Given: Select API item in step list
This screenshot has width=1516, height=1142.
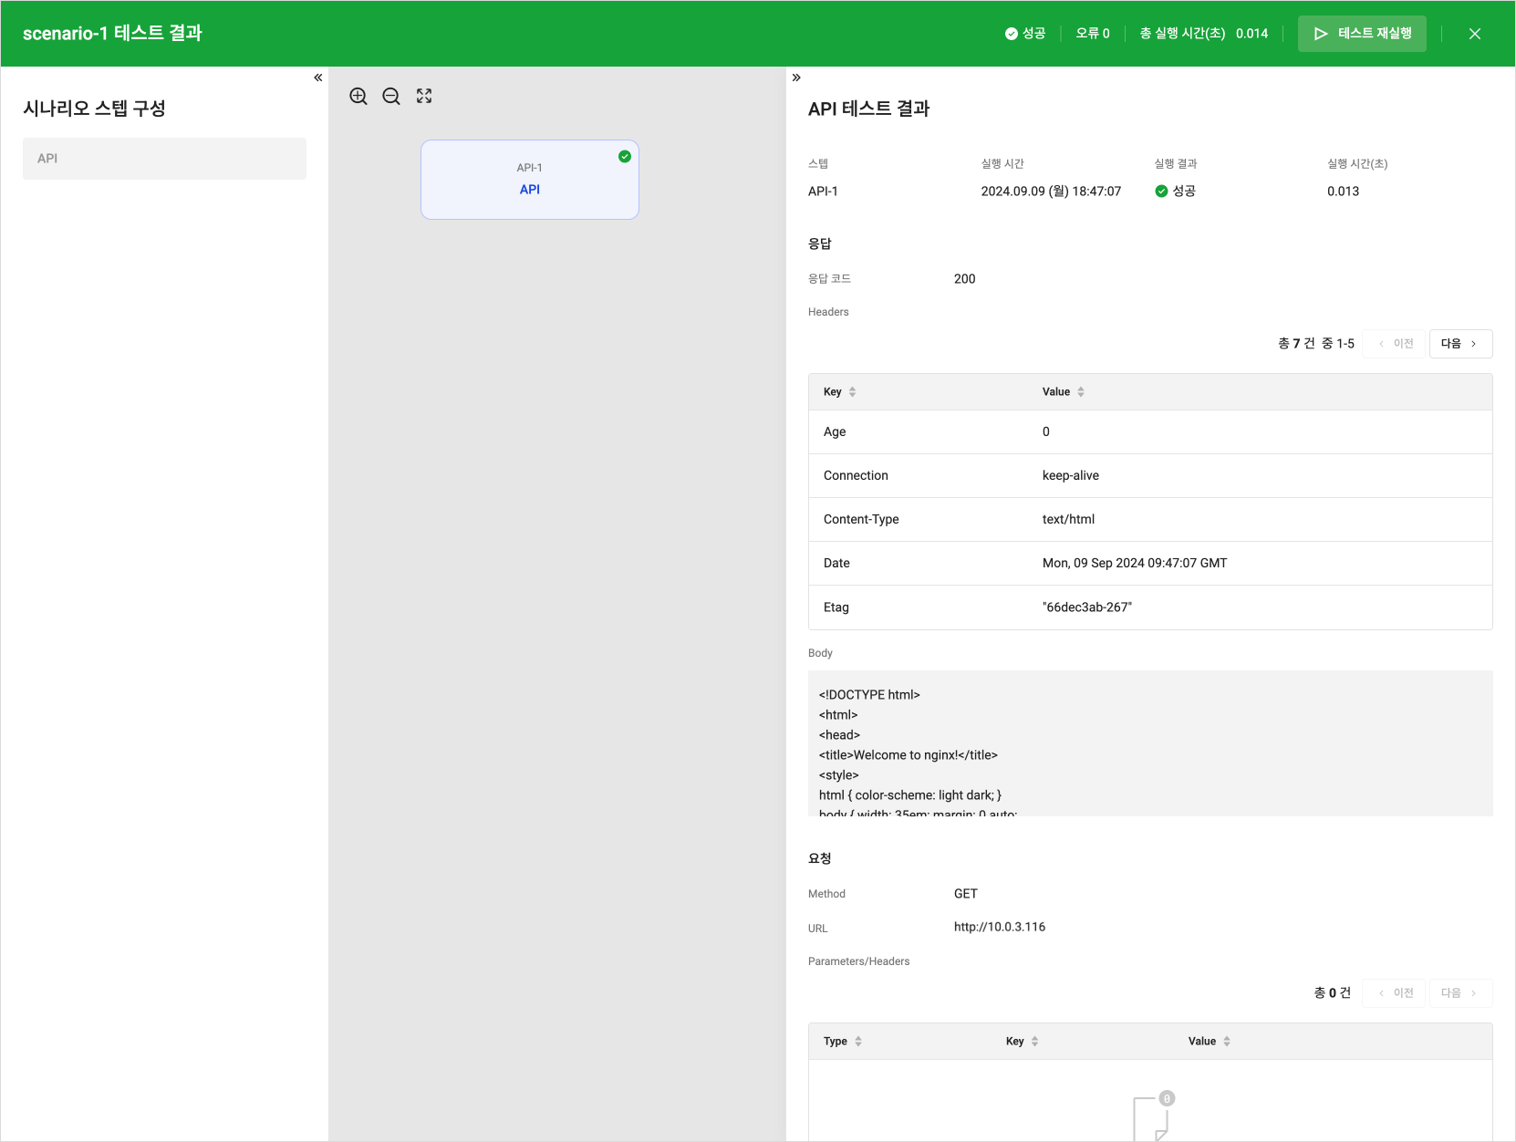Looking at the screenshot, I should point(164,159).
